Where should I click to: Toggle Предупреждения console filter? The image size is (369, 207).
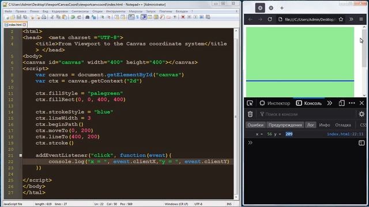tap(285, 125)
